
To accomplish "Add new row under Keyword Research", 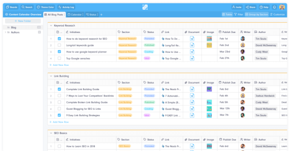I will point(59,65).
